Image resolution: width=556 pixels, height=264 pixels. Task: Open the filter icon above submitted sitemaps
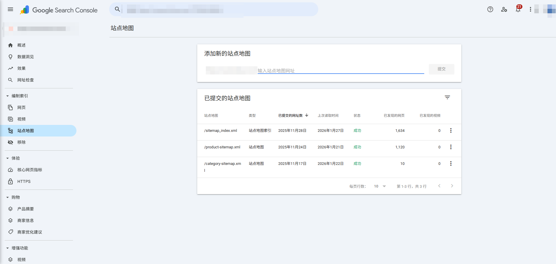pos(448,97)
